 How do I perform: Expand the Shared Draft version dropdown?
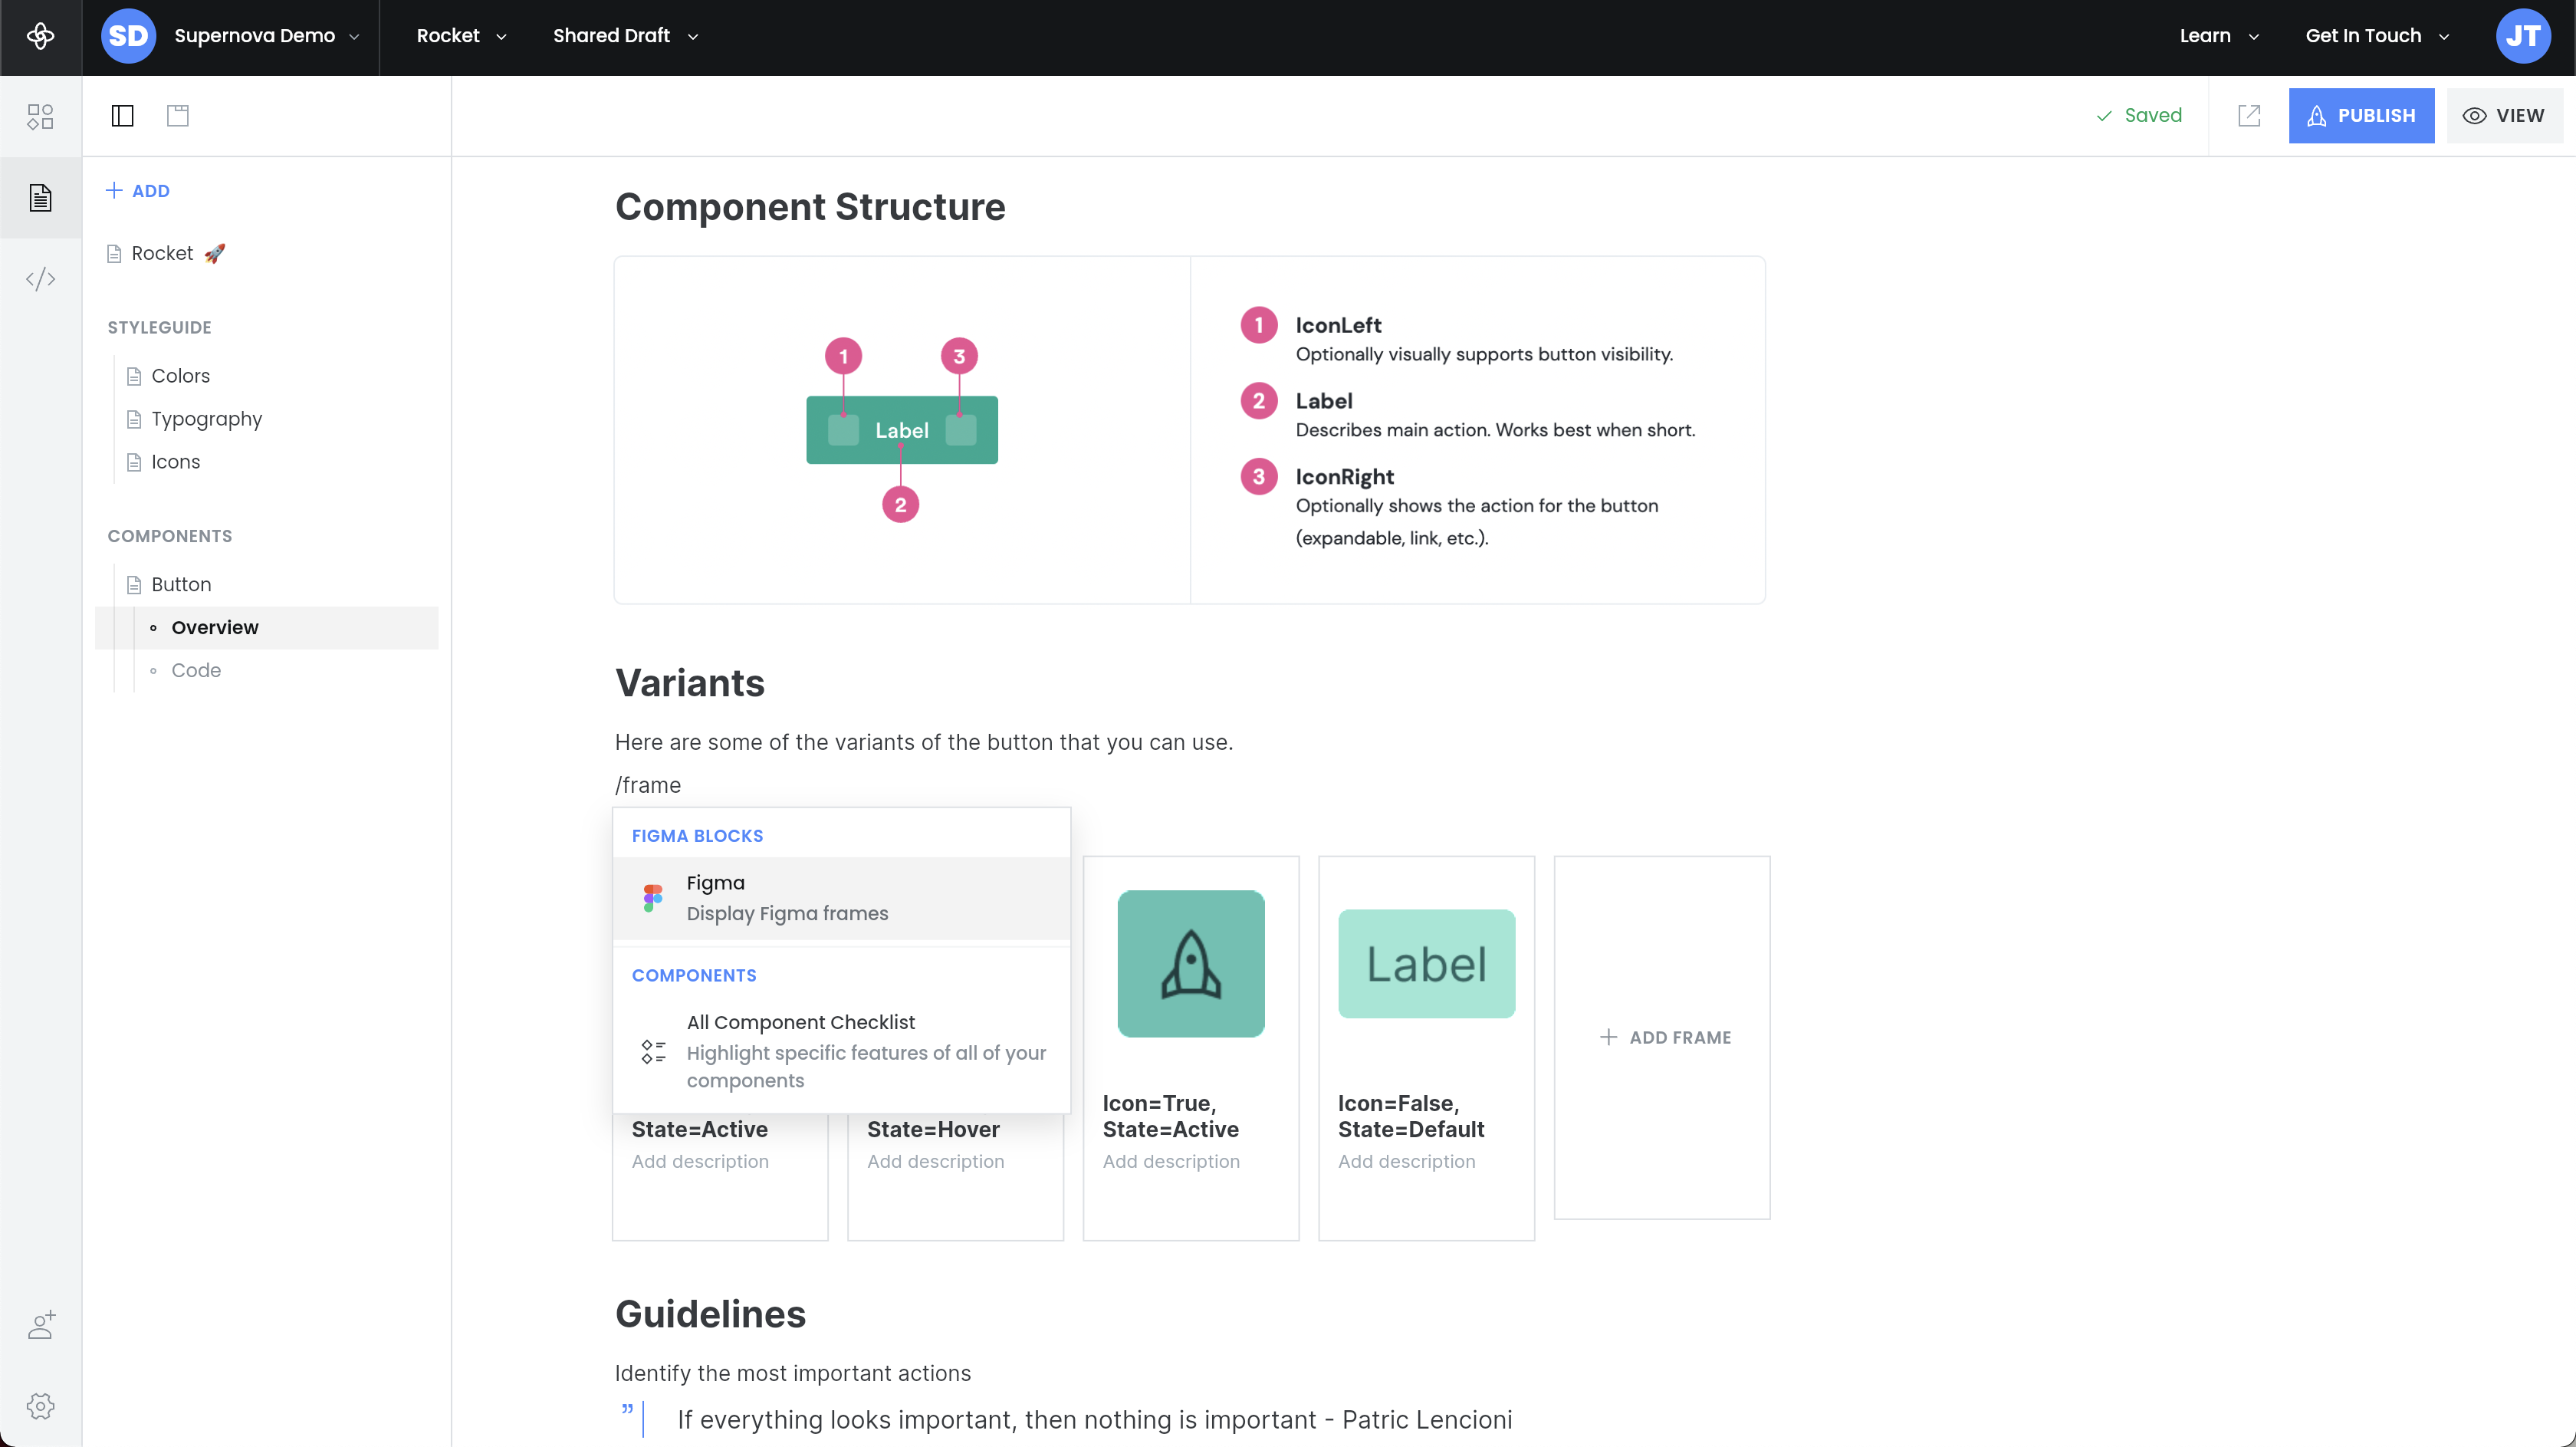pyautogui.click(x=625, y=37)
